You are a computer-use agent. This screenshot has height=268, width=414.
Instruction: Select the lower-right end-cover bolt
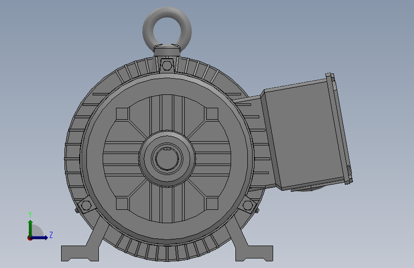point(247,205)
